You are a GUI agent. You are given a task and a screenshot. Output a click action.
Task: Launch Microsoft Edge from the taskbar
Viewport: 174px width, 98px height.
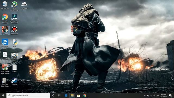coord(66,96)
